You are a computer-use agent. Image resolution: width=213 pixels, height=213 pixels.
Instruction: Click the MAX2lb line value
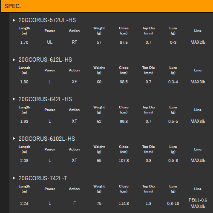198,42
